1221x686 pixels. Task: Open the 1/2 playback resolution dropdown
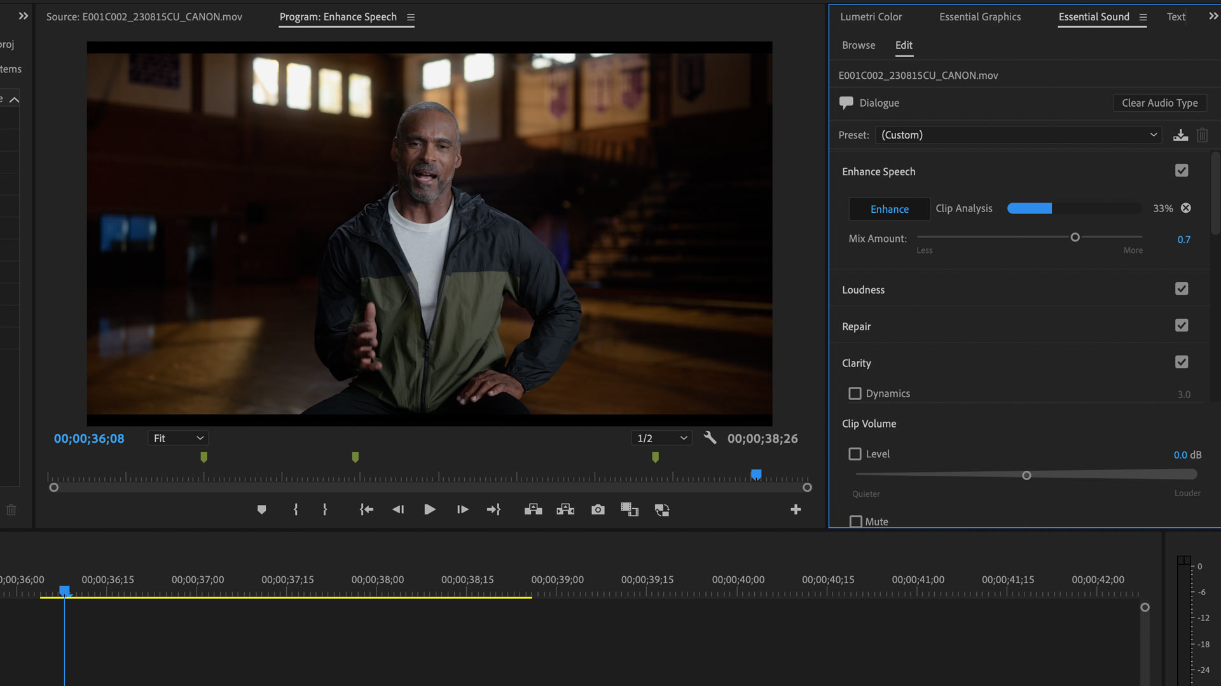point(661,438)
